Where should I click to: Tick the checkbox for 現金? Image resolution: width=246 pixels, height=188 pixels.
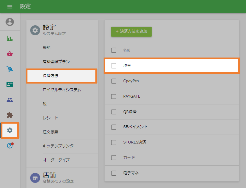click(x=114, y=66)
